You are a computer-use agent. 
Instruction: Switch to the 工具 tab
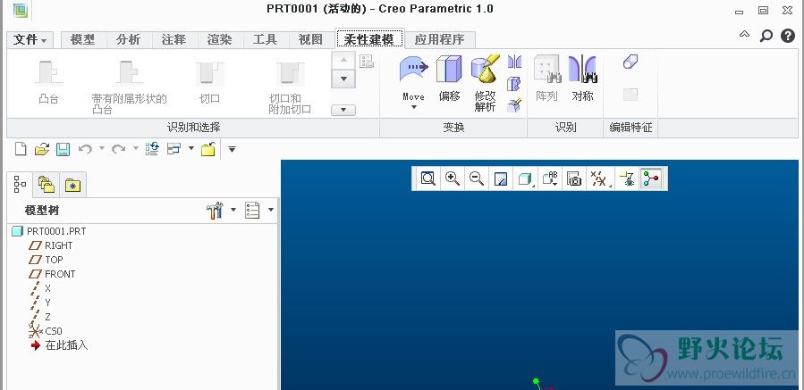(x=265, y=39)
